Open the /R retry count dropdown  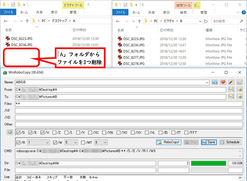(x=47, y=143)
